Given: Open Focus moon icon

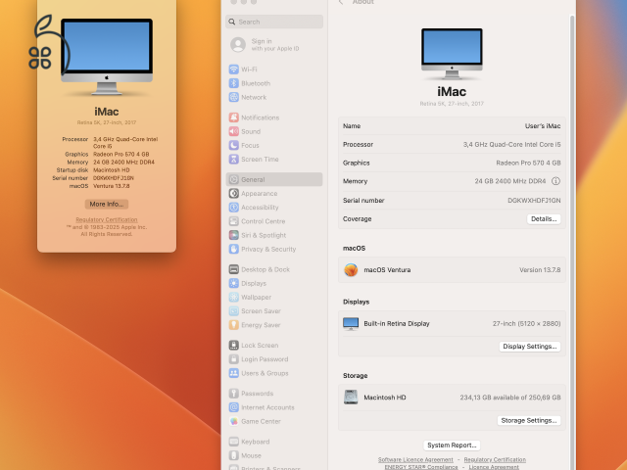Looking at the screenshot, I should pyautogui.click(x=234, y=146).
